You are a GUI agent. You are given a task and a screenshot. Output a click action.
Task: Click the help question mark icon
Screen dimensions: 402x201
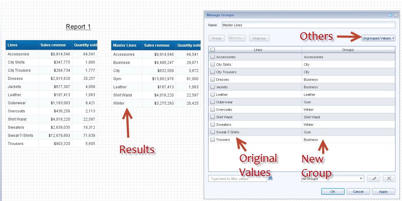click(x=390, y=15)
